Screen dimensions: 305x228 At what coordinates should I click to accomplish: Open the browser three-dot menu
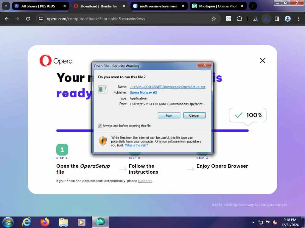coord(298,19)
